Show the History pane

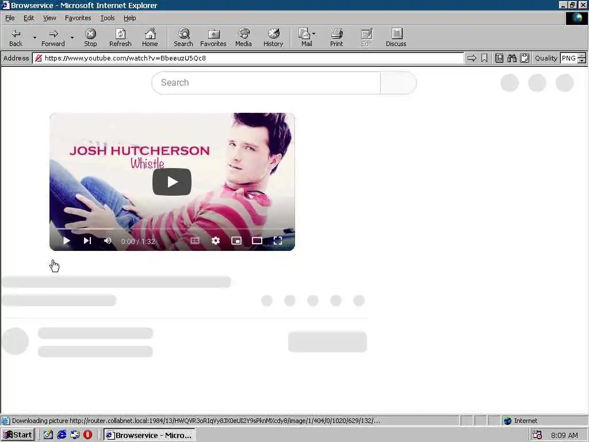tap(273, 37)
